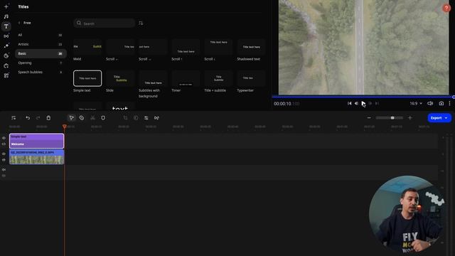455x256 pixels.
Task: Click the scissors split icon
Action: (x=92, y=118)
